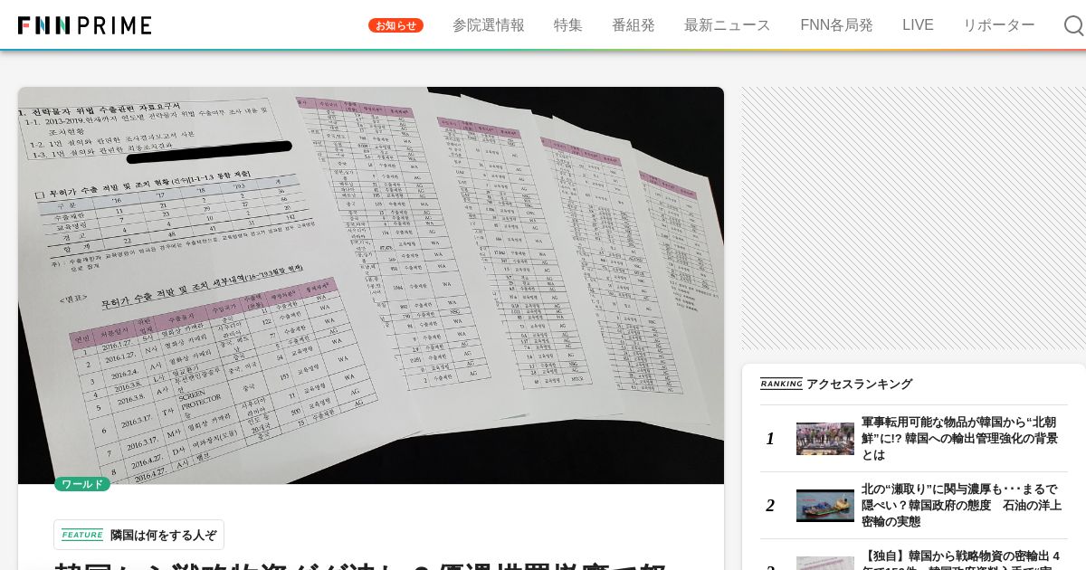Click ranking number 1
Viewport: 1086px width, 570px height.
[x=770, y=439]
